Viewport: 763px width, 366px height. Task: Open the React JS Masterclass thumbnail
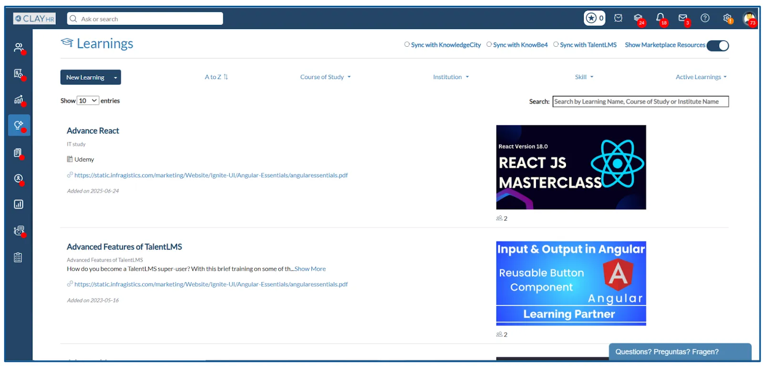[571, 167]
